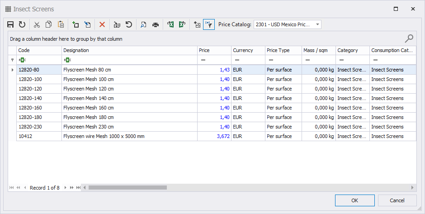Viewport: 425px width, 214px height.
Task: Click the Refresh icon in the toolbar
Action: click(x=22, y=25)
